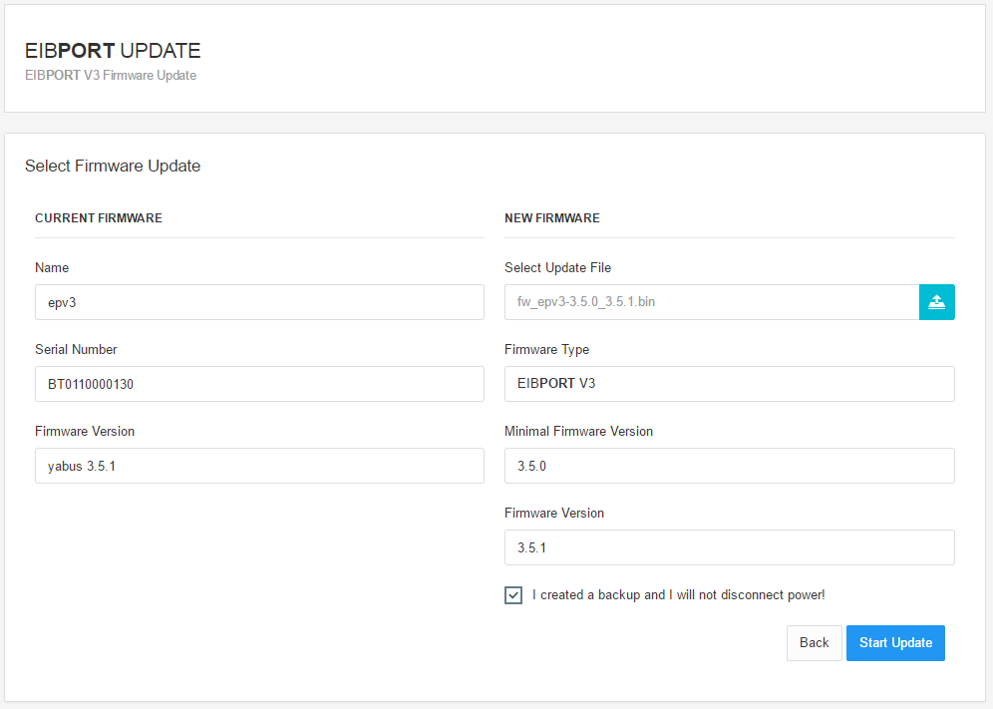Image resolution: width=993 pixels, height=709 pixels.
Task: Click the Serial Number label
Action: [76, 350]
